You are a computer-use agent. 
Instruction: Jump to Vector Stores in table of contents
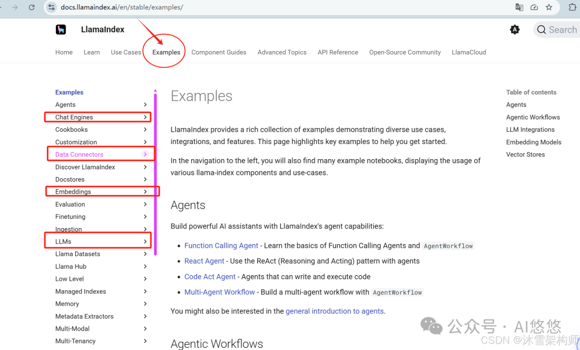pyautogui.click(x=525, y=154)
